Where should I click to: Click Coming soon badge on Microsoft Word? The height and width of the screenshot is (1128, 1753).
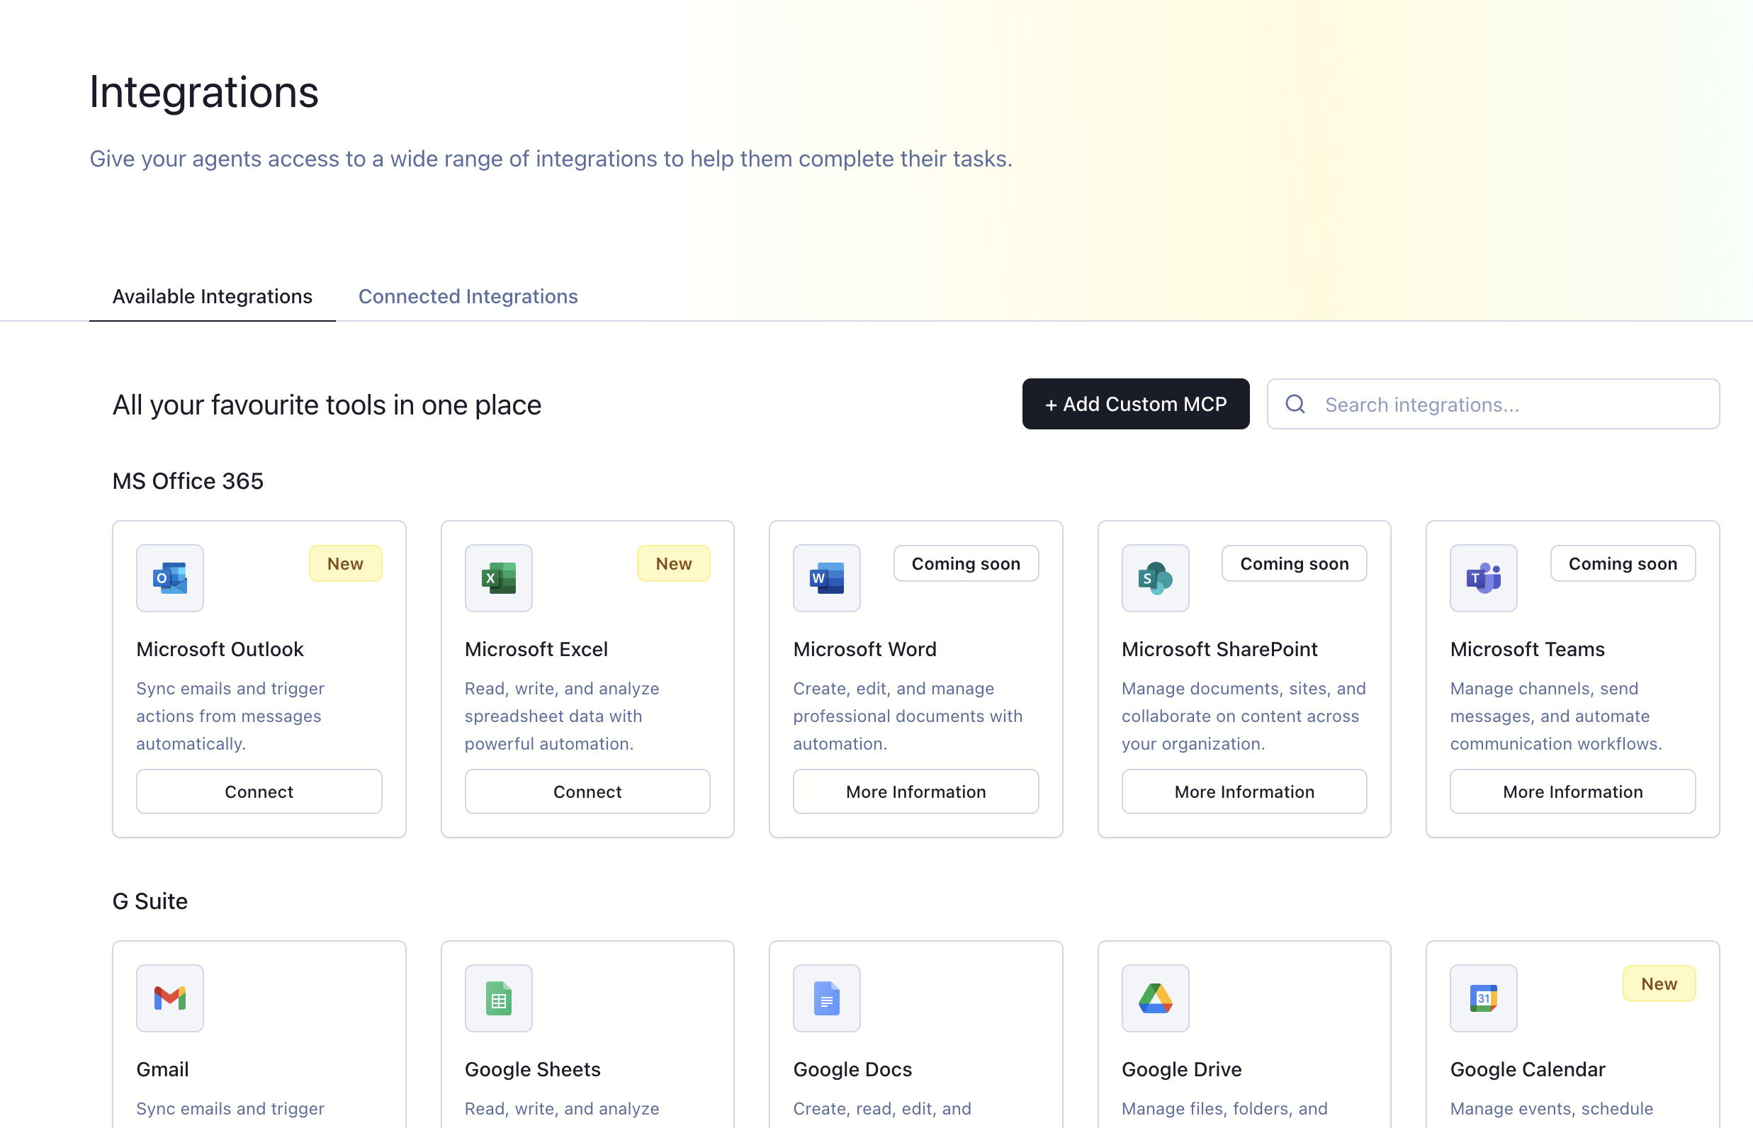tap(966, 563)
